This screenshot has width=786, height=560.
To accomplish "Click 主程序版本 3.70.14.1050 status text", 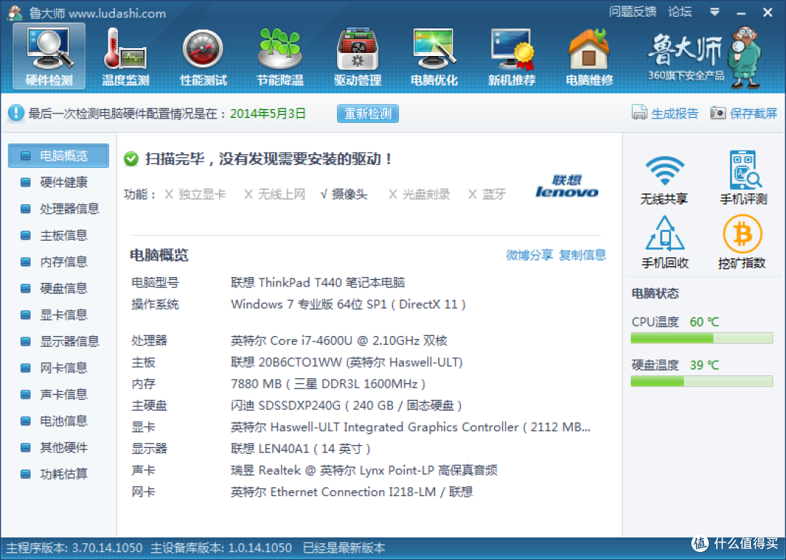I will pos(74,548).
